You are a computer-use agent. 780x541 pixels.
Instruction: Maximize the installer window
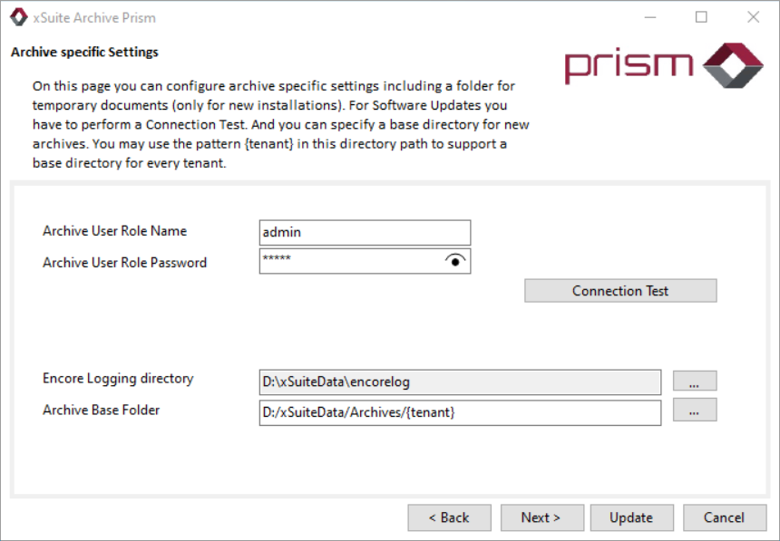pyautogui.click(x=701, y=17)
